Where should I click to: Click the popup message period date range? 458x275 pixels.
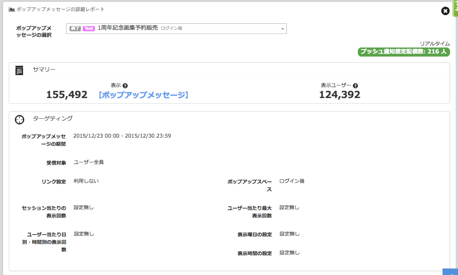coord(122,136)
